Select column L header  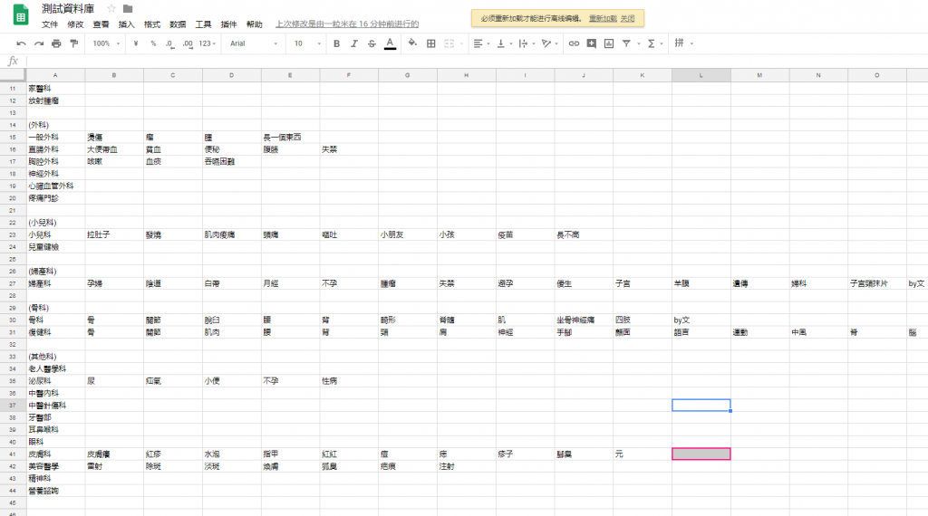[701, 75]
